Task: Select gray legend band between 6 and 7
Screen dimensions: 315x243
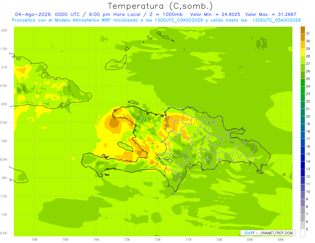Action: click(x=303, y=218)
